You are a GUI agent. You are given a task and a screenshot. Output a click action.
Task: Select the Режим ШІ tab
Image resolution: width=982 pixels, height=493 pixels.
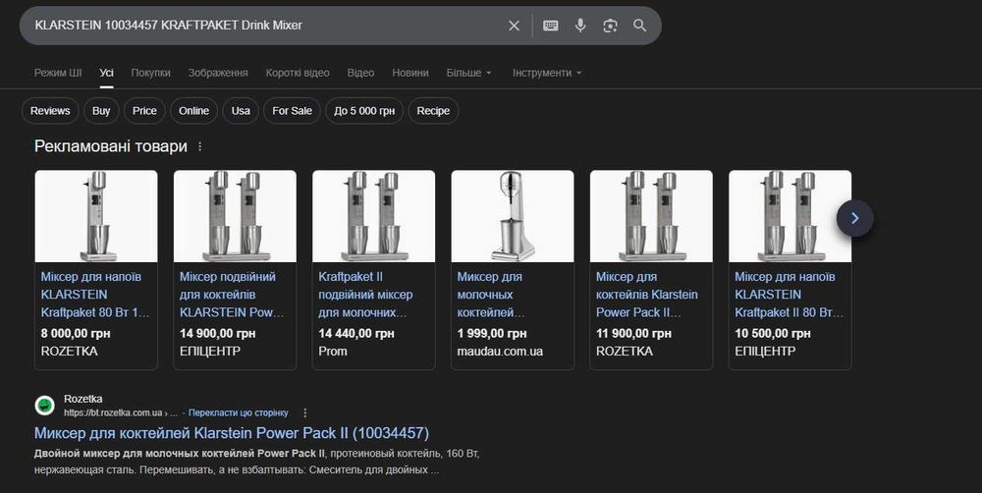tap(58, 73)
